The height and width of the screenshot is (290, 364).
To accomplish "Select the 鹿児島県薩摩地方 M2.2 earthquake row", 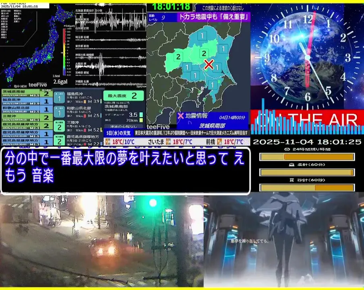I will (x=27, y=126).
